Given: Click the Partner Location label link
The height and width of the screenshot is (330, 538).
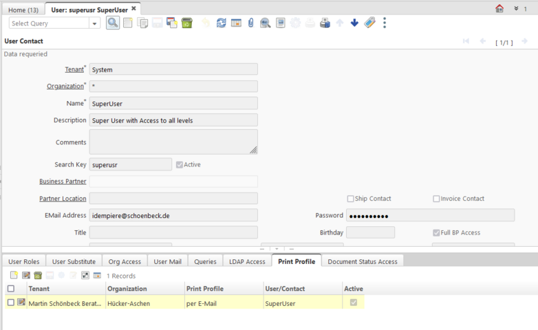Looking at the screenshot, I should [63, 199].
